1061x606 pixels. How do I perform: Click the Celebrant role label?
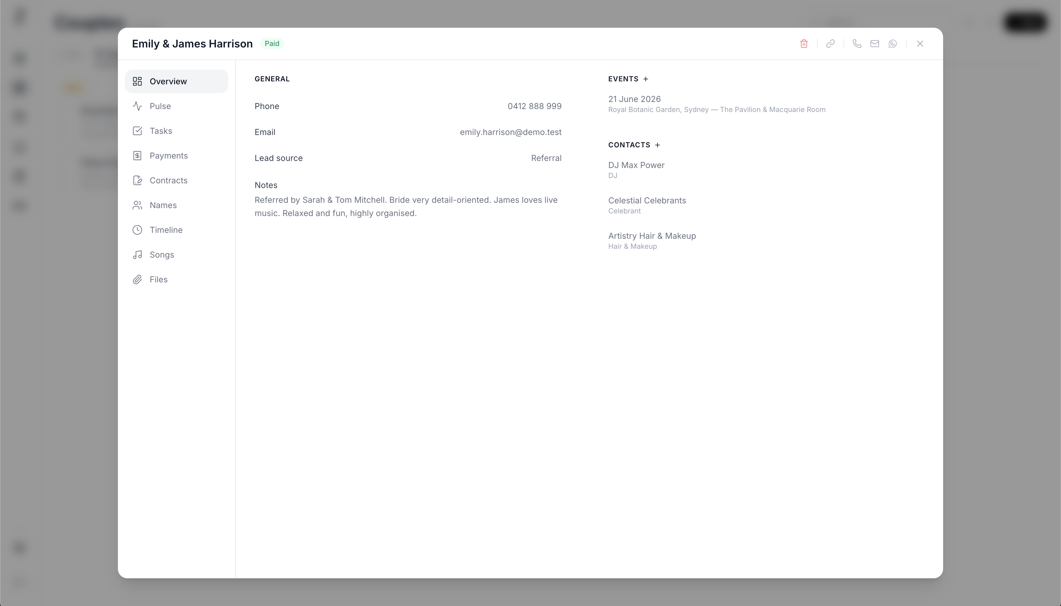pos(624,211)
